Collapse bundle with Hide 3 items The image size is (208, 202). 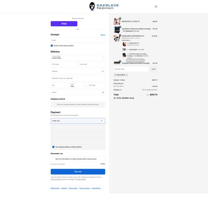click(126, 41)
